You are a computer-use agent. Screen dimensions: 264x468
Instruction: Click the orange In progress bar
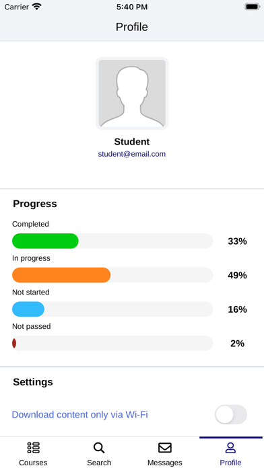pyautogui.click(x=61, y=275)
